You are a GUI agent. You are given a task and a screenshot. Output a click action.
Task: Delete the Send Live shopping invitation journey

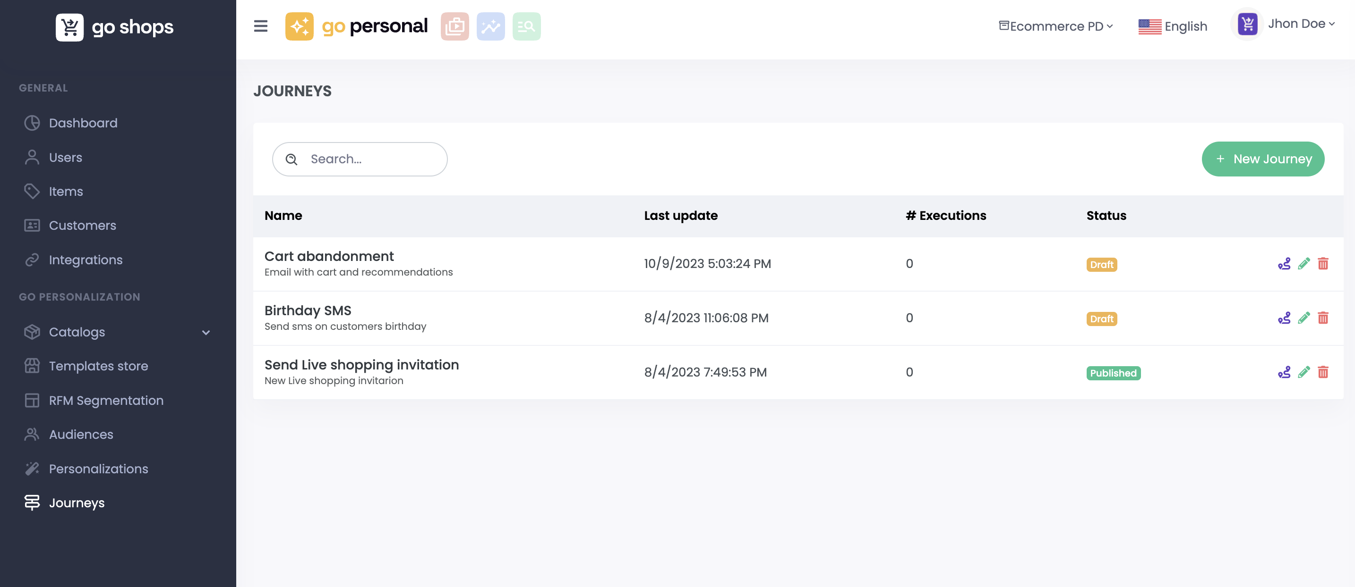pos(1322,372)
